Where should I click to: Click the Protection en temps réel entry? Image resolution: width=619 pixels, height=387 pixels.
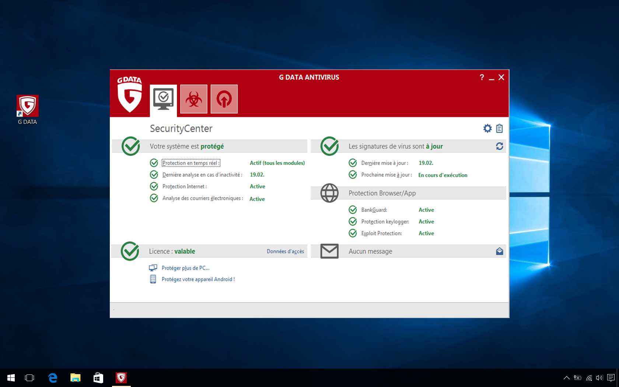pos(191,163)
